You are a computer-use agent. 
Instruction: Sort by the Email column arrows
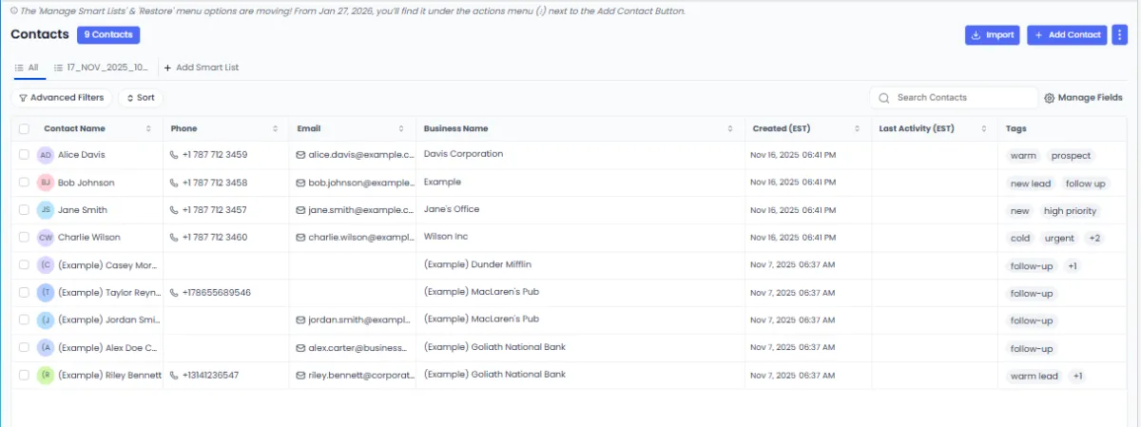tap(403, 128)
